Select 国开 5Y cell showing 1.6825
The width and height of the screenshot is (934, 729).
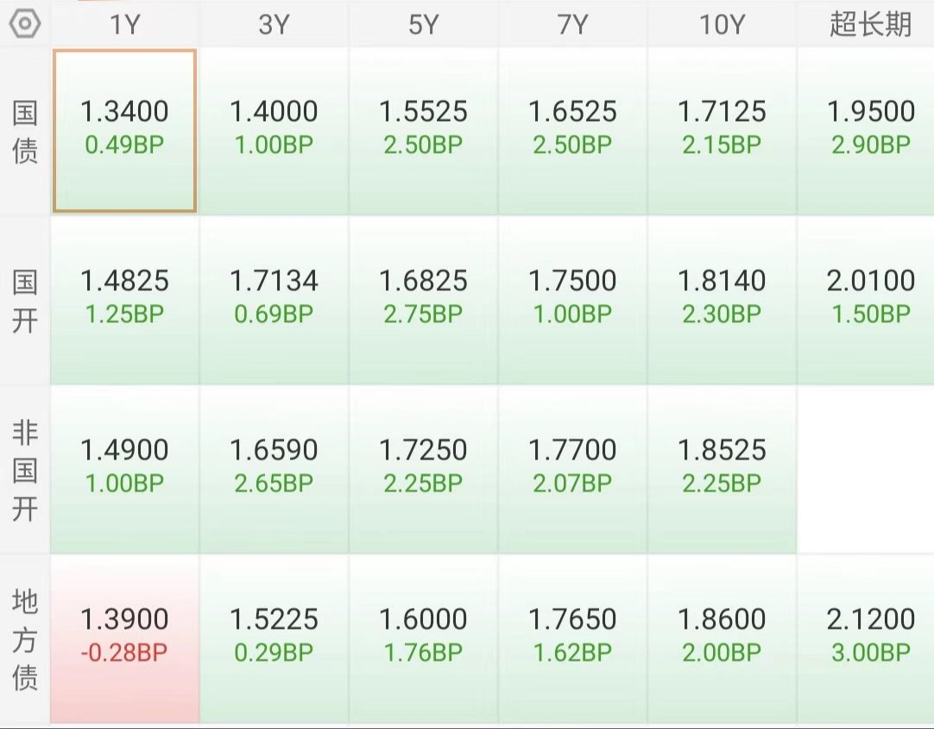(423, 301)
